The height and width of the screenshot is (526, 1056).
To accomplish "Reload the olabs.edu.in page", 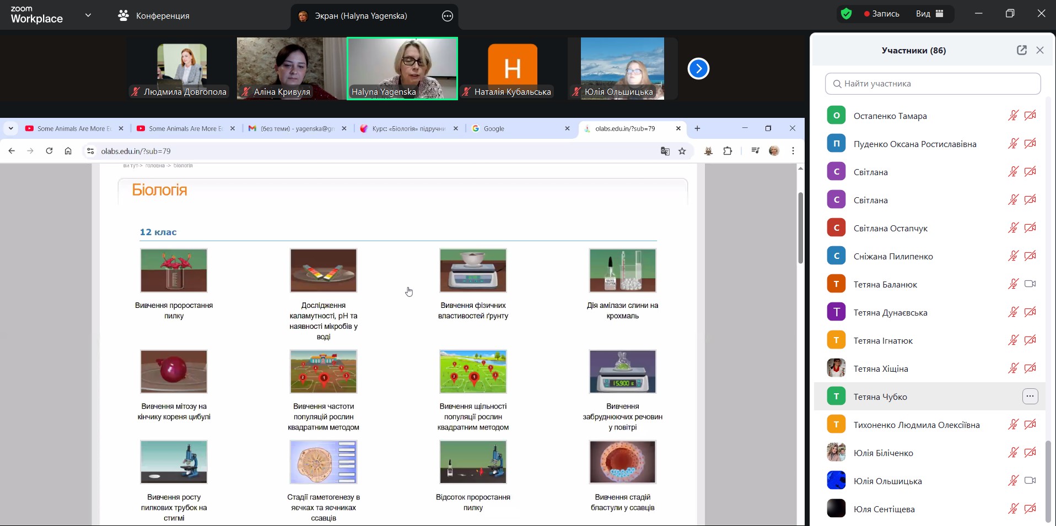I will (49, 151).
